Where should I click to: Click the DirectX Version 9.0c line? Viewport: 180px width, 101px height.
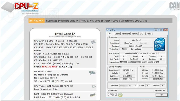point(46,89)
